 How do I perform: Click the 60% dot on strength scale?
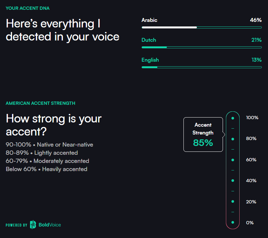pos(233,160)
